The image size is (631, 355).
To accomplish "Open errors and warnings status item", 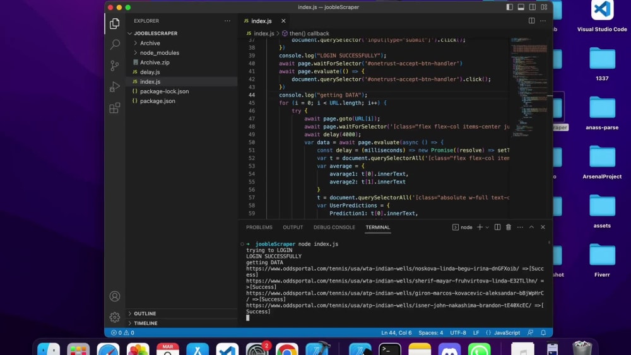I will (x=122, y=333).
